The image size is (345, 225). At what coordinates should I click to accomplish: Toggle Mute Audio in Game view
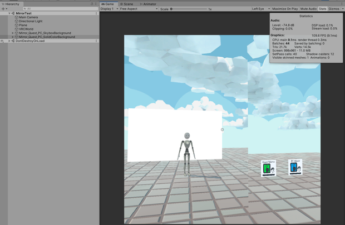tap(308, 9)
